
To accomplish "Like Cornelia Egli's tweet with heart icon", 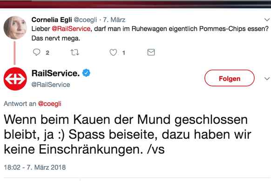I will coord(113,52).
